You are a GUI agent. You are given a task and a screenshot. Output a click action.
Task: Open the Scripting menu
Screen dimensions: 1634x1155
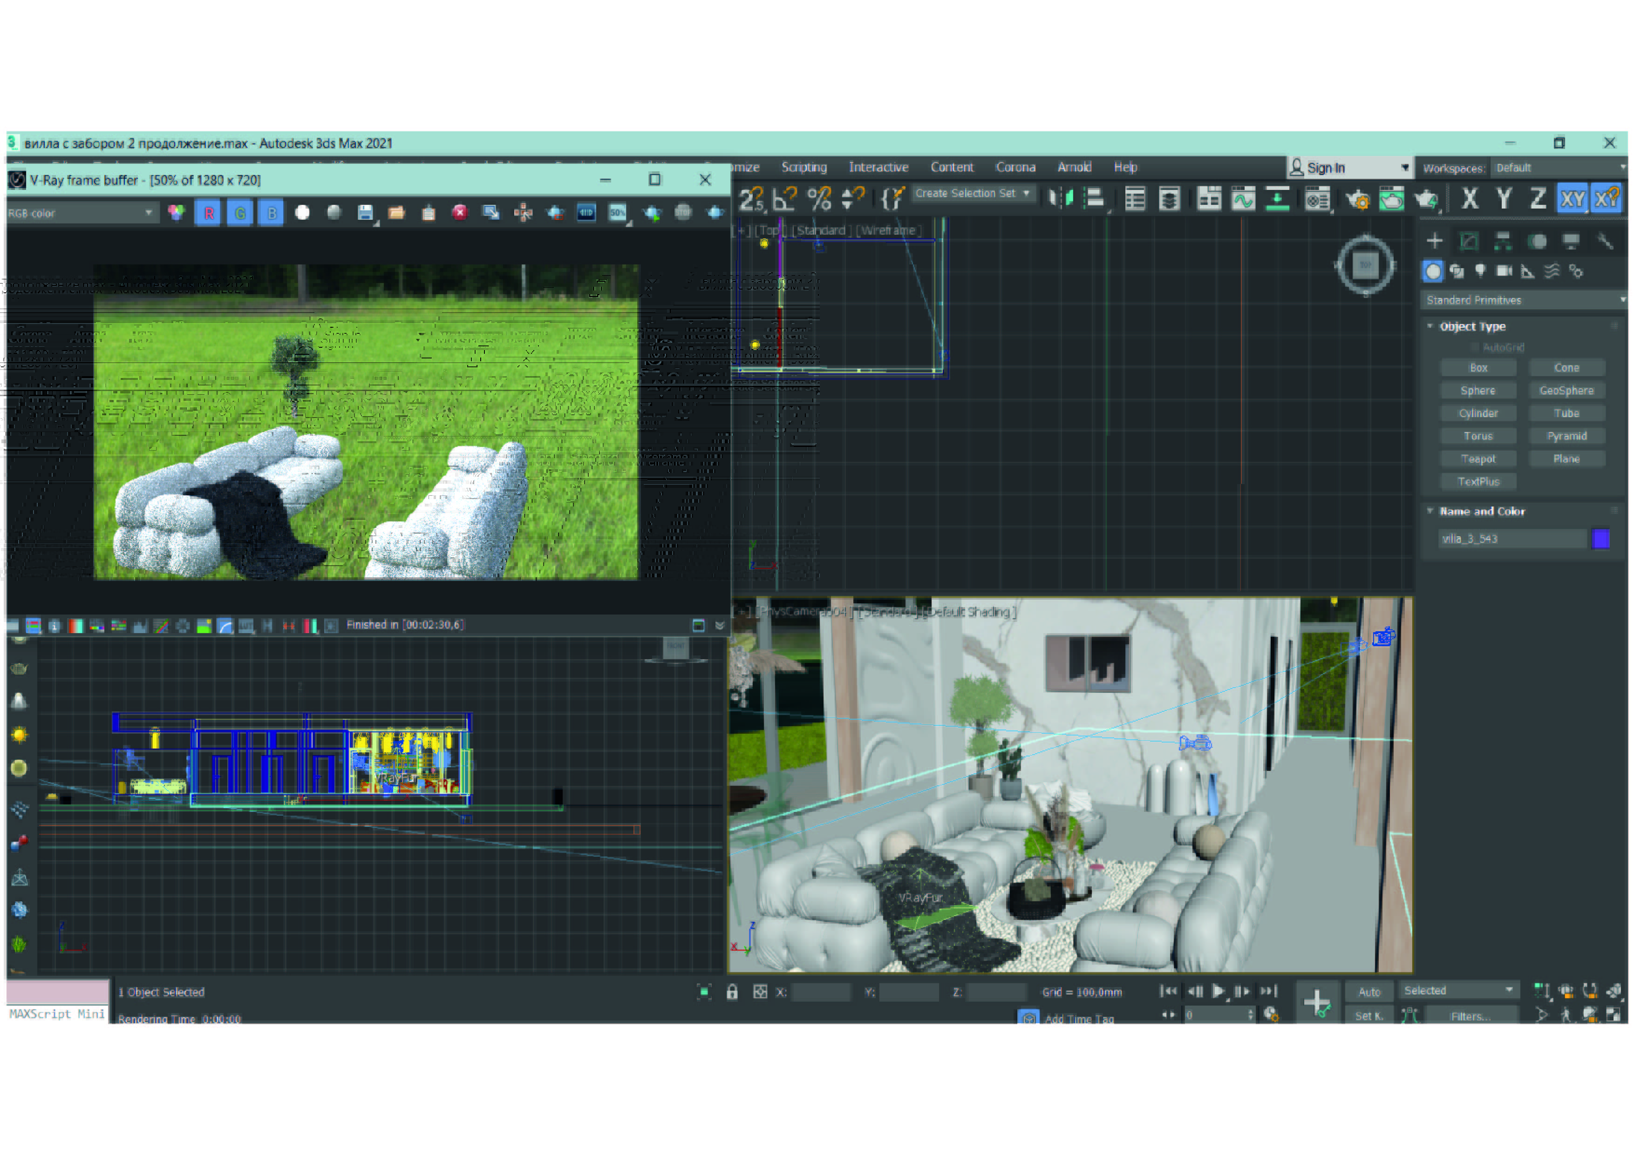coord(804,167)
